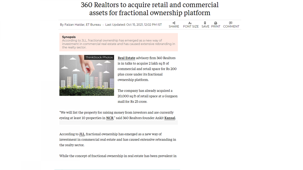Image resolution: width=303 pixels, height=170 pixels.
Task: Open the Comment icon
Action: 231,23
